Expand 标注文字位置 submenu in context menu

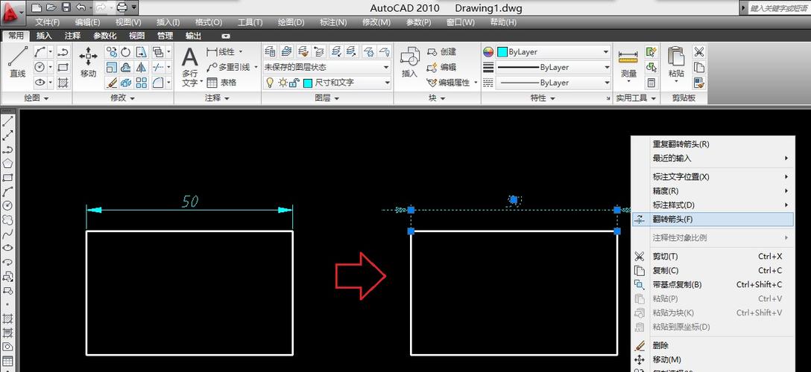pos(713,177)
